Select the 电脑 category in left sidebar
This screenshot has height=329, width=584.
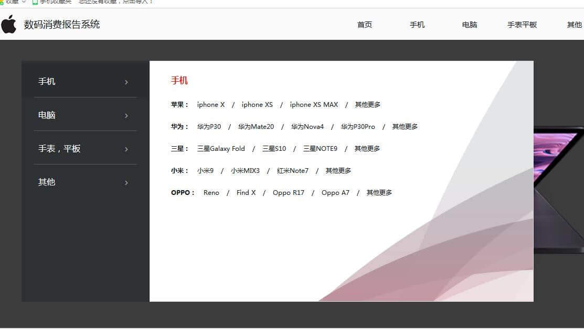coord(47,115)
